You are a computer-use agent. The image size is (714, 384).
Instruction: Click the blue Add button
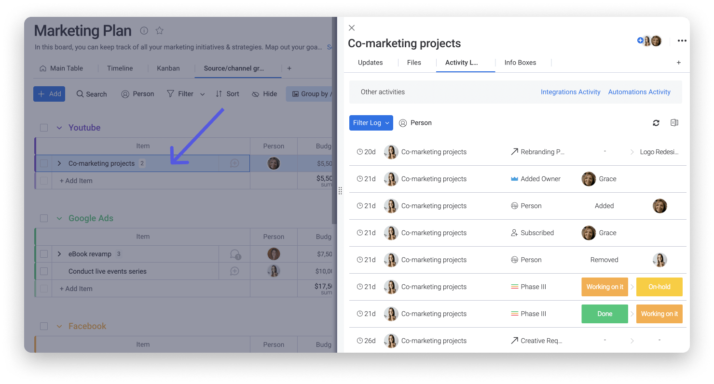(49, 94)
